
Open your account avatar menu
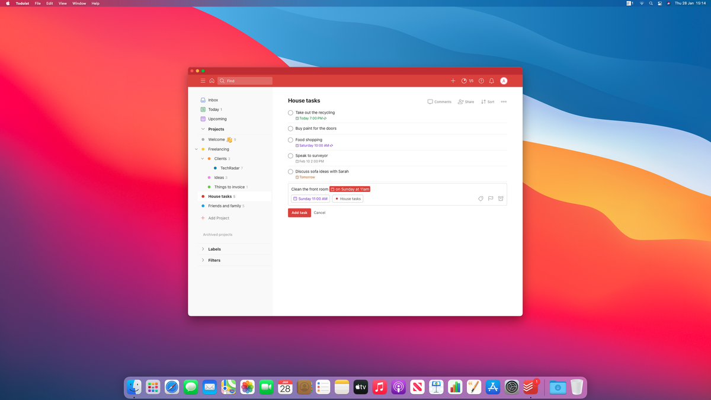[x=504, y=81]
